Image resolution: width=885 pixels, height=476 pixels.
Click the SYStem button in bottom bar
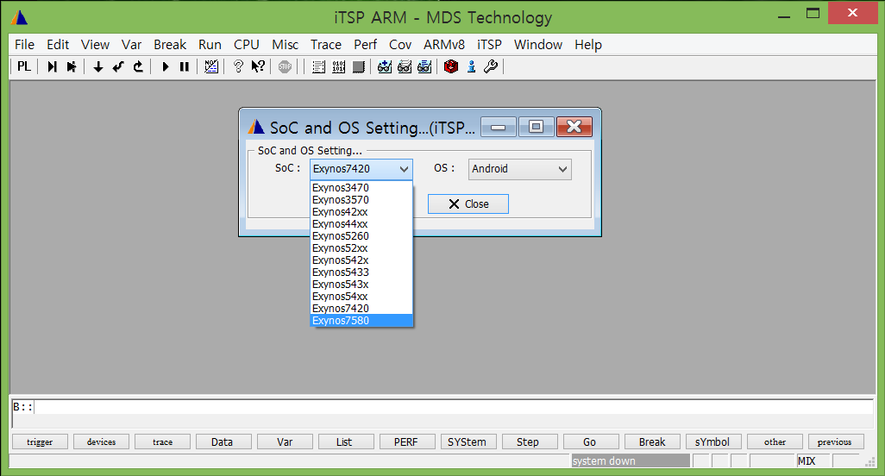[x=467, y=442]
